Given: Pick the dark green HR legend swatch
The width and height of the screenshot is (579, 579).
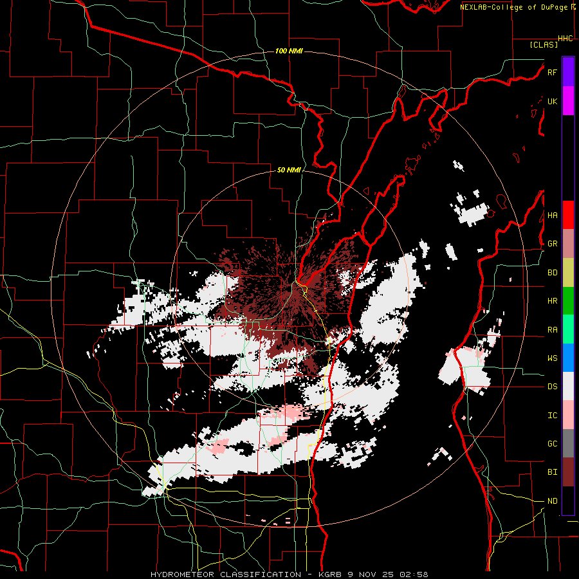Looking at the screenshot, I should point(568,300).
